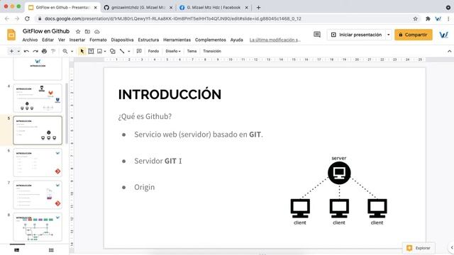The width and height of the screenshot is (454, 255).
Task: Open the Estructura menu
Action: click(x=148, y=40)
